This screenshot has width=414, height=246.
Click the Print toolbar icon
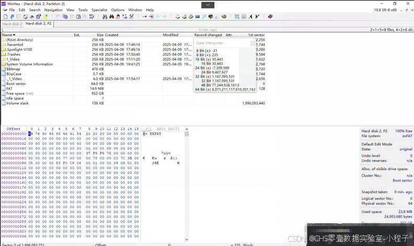25,16
